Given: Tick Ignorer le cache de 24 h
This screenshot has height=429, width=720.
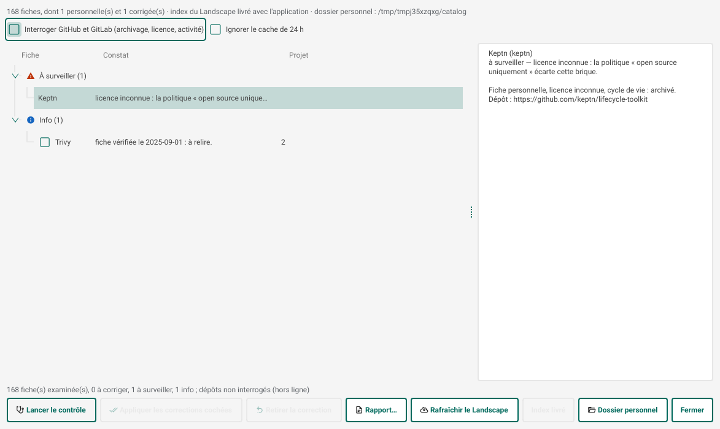Looking at the screenshot, I should click(x=215, y=29).
